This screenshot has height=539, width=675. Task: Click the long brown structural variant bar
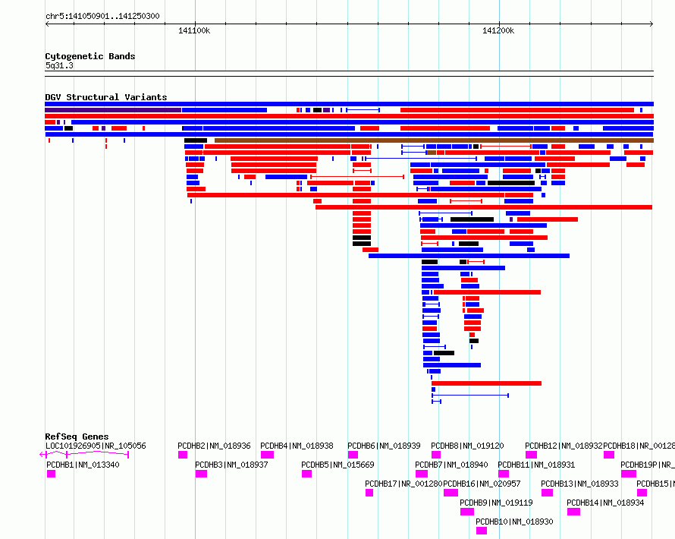(434, 140)
